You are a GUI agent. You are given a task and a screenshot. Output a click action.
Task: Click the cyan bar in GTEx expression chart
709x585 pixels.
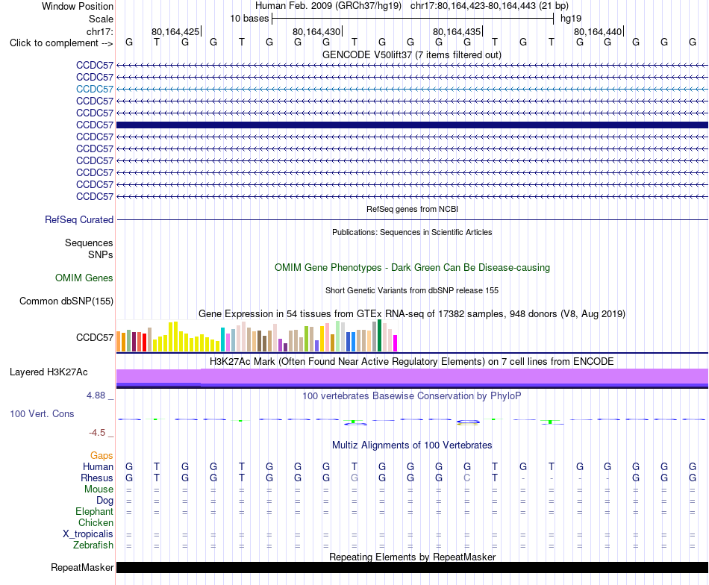222,340
